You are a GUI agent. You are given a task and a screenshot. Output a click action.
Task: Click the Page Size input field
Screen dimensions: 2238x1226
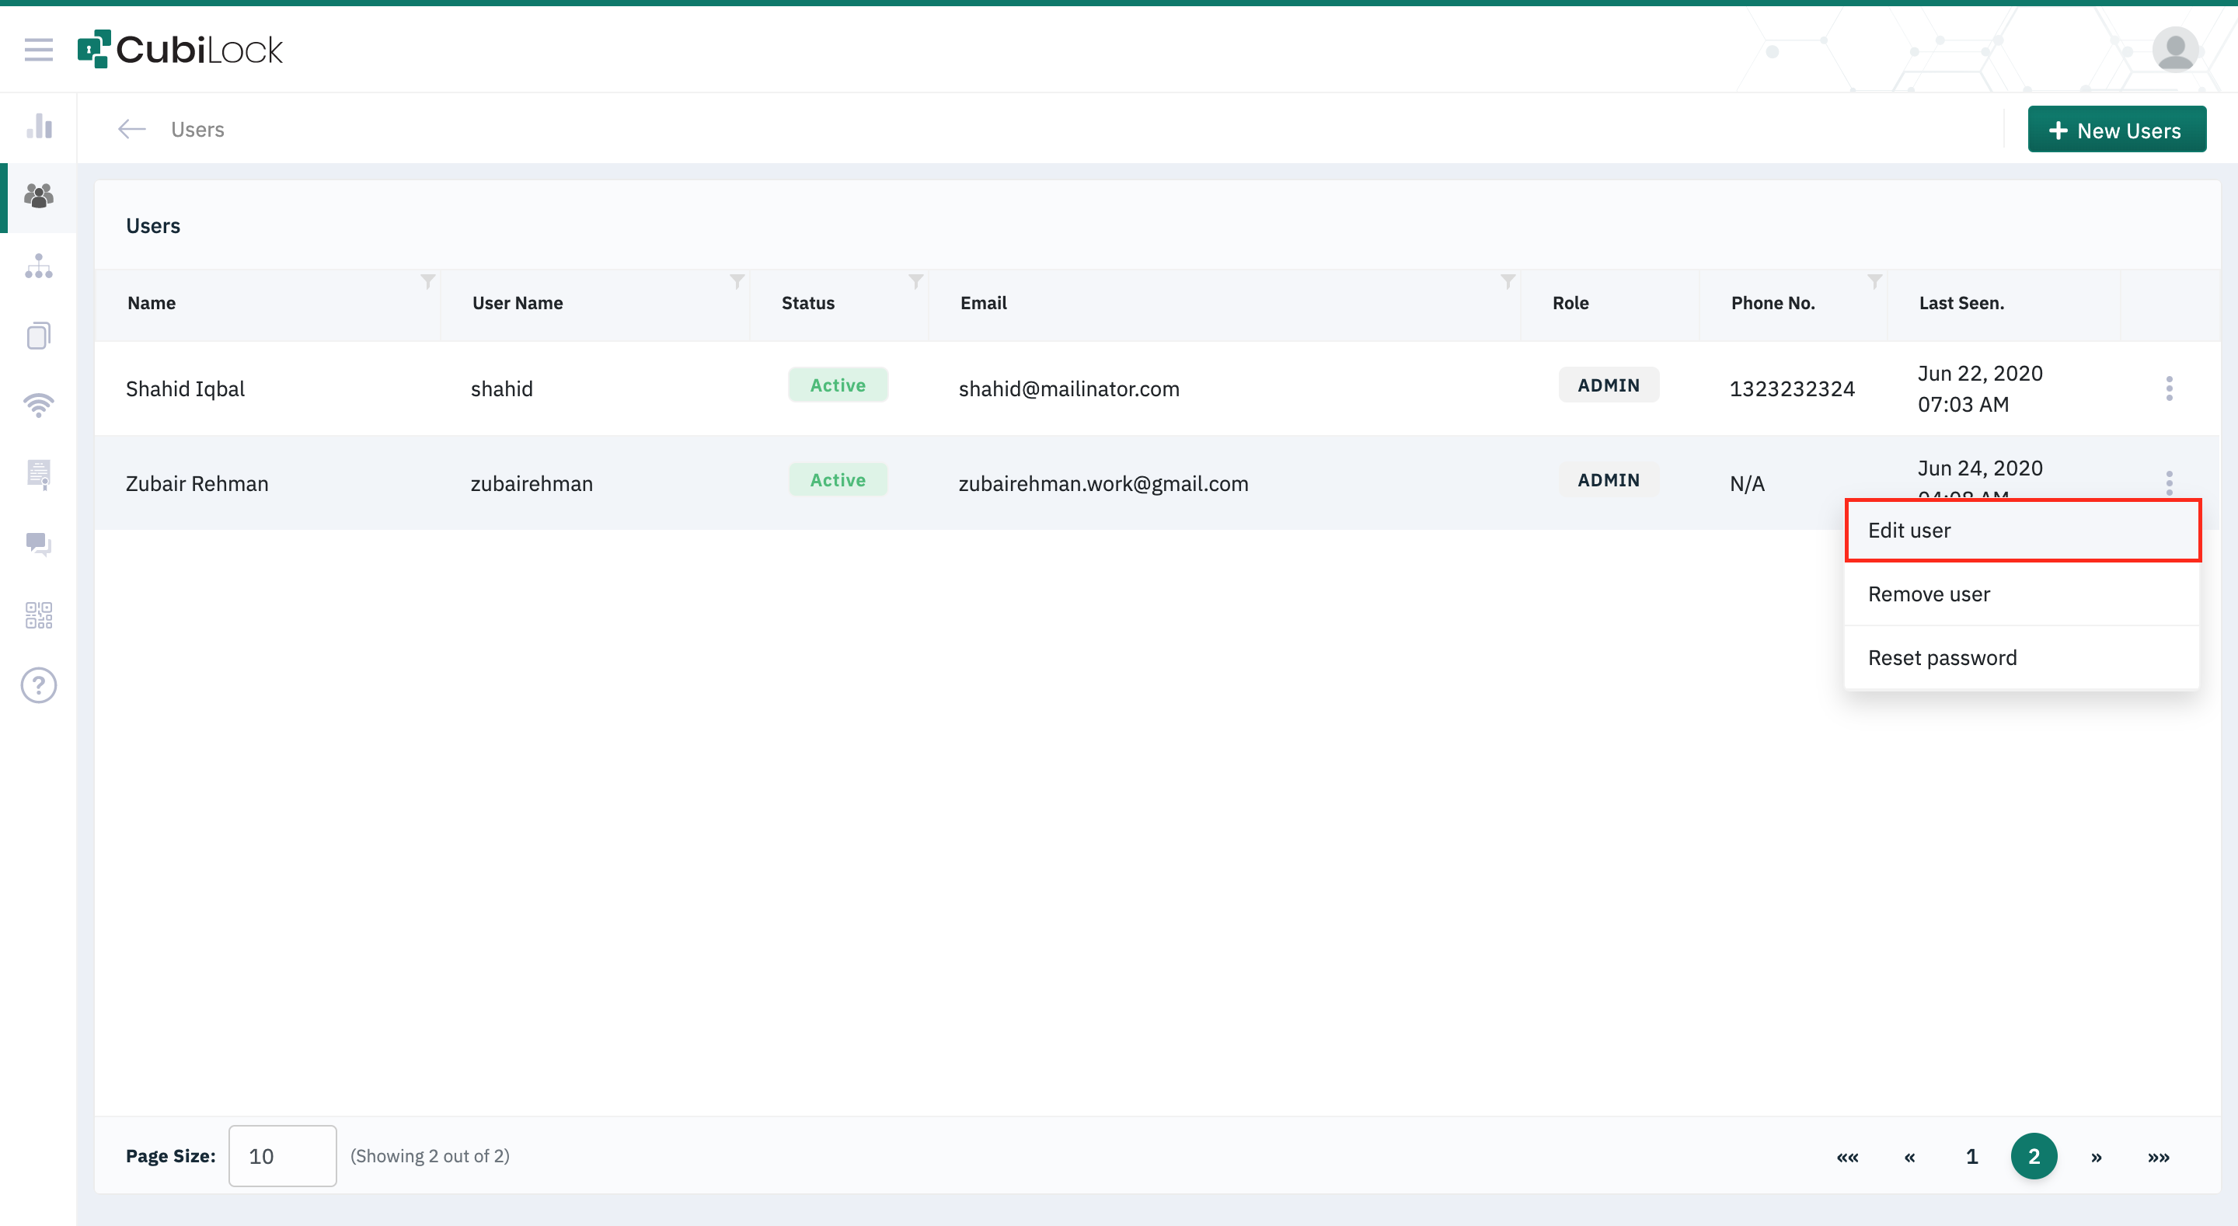coord(282,1157)
